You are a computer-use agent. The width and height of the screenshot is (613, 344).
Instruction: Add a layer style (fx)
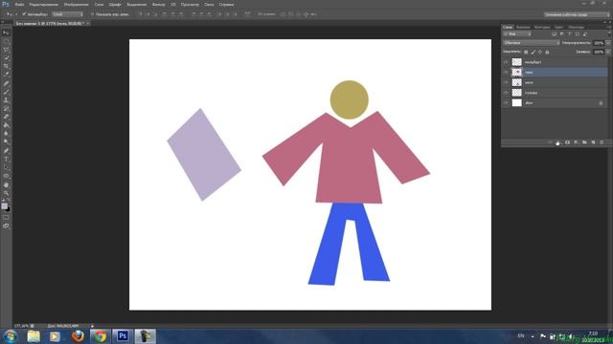[557, 142]
